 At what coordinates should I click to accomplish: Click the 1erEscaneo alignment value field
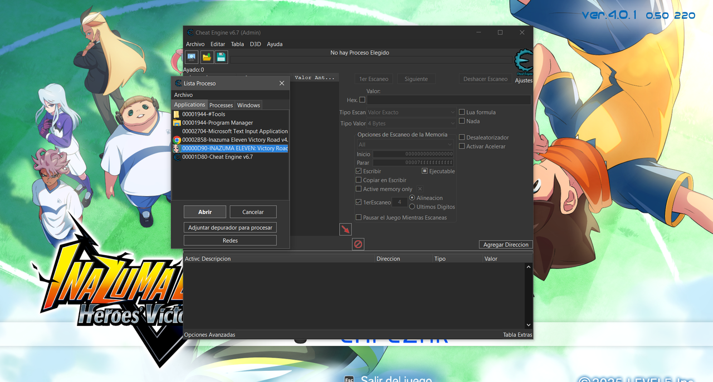click(x=399, y=202)
